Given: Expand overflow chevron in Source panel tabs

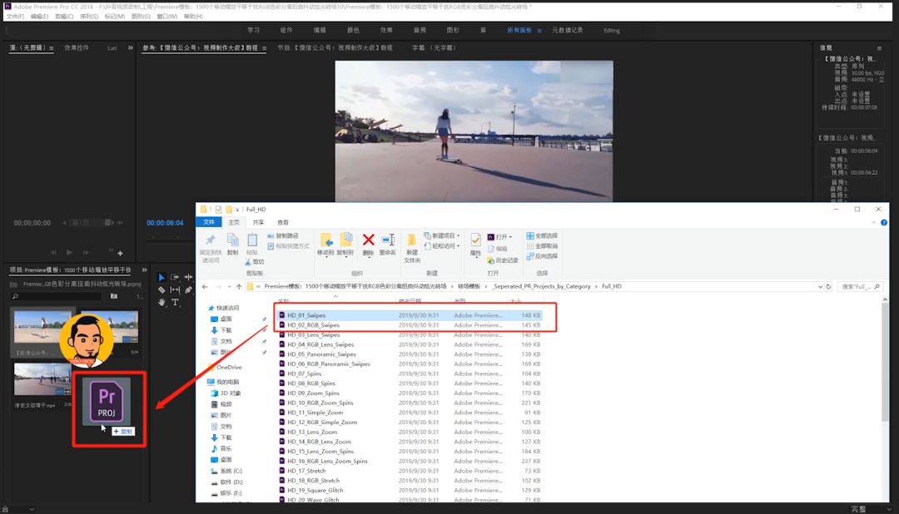Looking at the screenshot, I should (130, 47).
